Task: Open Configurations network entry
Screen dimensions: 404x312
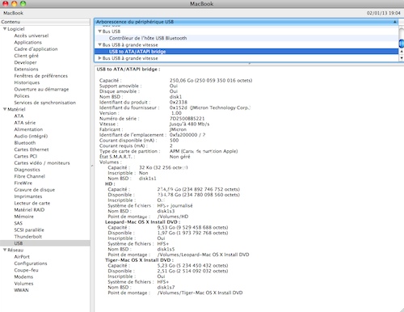Action: tap(31, 264)
